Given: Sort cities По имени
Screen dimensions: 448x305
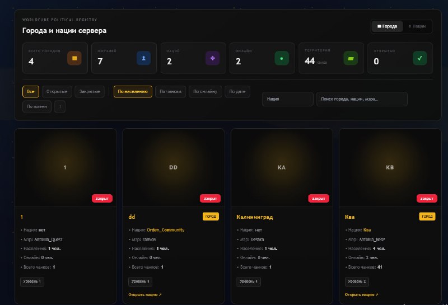Looking at the screenshot, I should 37,106.
